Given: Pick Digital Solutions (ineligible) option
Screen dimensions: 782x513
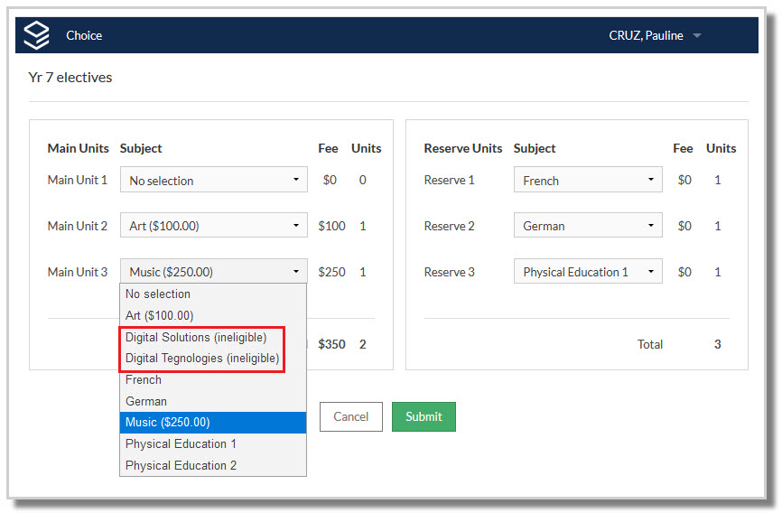Looking at the screenshot, I should point(213,338).
